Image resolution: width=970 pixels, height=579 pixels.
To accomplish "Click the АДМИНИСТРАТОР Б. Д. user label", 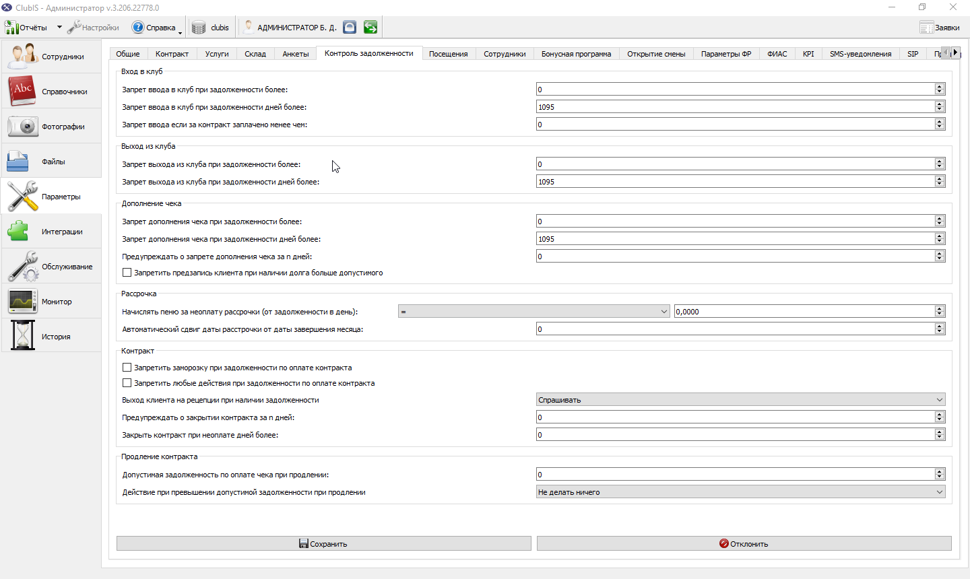I will tap(297, 28).
